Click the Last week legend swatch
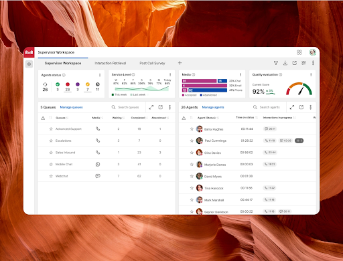The width and height of the screenshot is (343, 261). pyautogui.click(x=131, y=95)
